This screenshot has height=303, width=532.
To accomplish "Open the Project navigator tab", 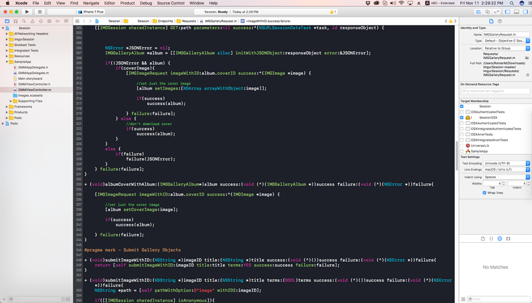I will [x=7, y=21].
